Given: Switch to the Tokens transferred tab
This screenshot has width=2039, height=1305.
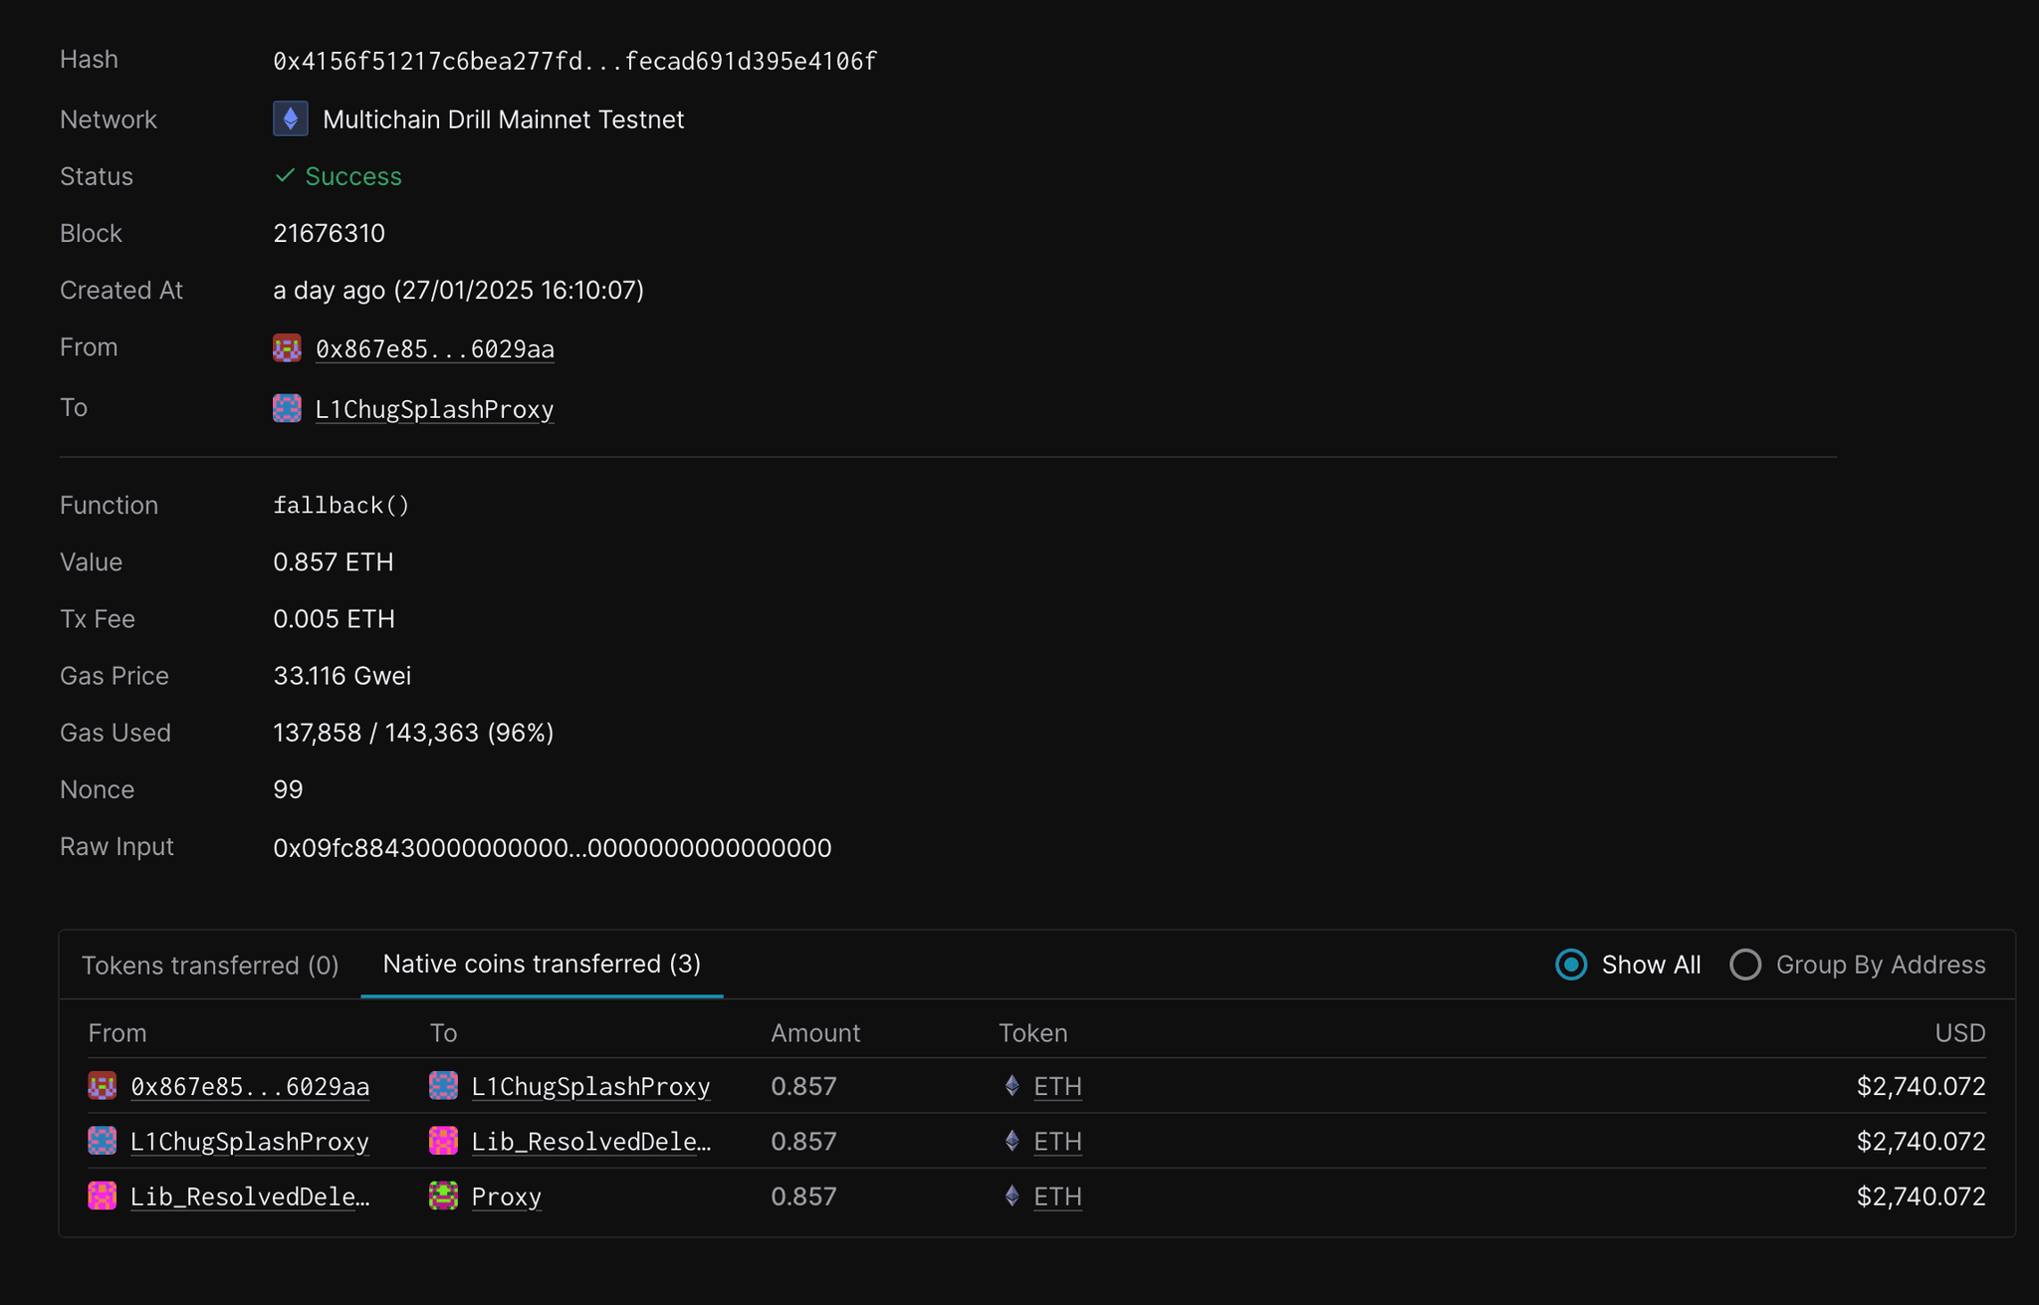Looking at the screenshot, I should pos(210,965).
